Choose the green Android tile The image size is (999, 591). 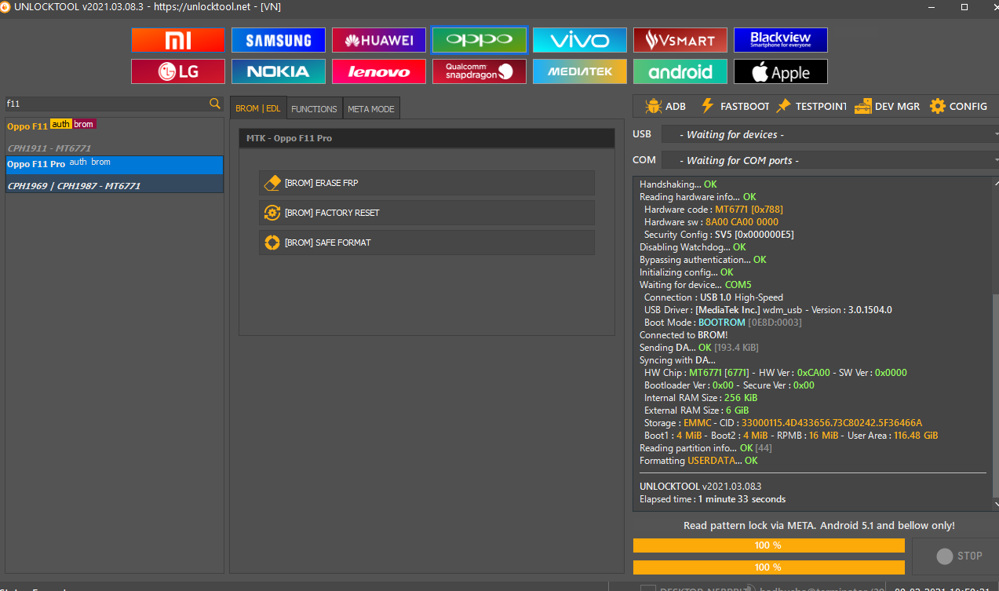(680, 71)
